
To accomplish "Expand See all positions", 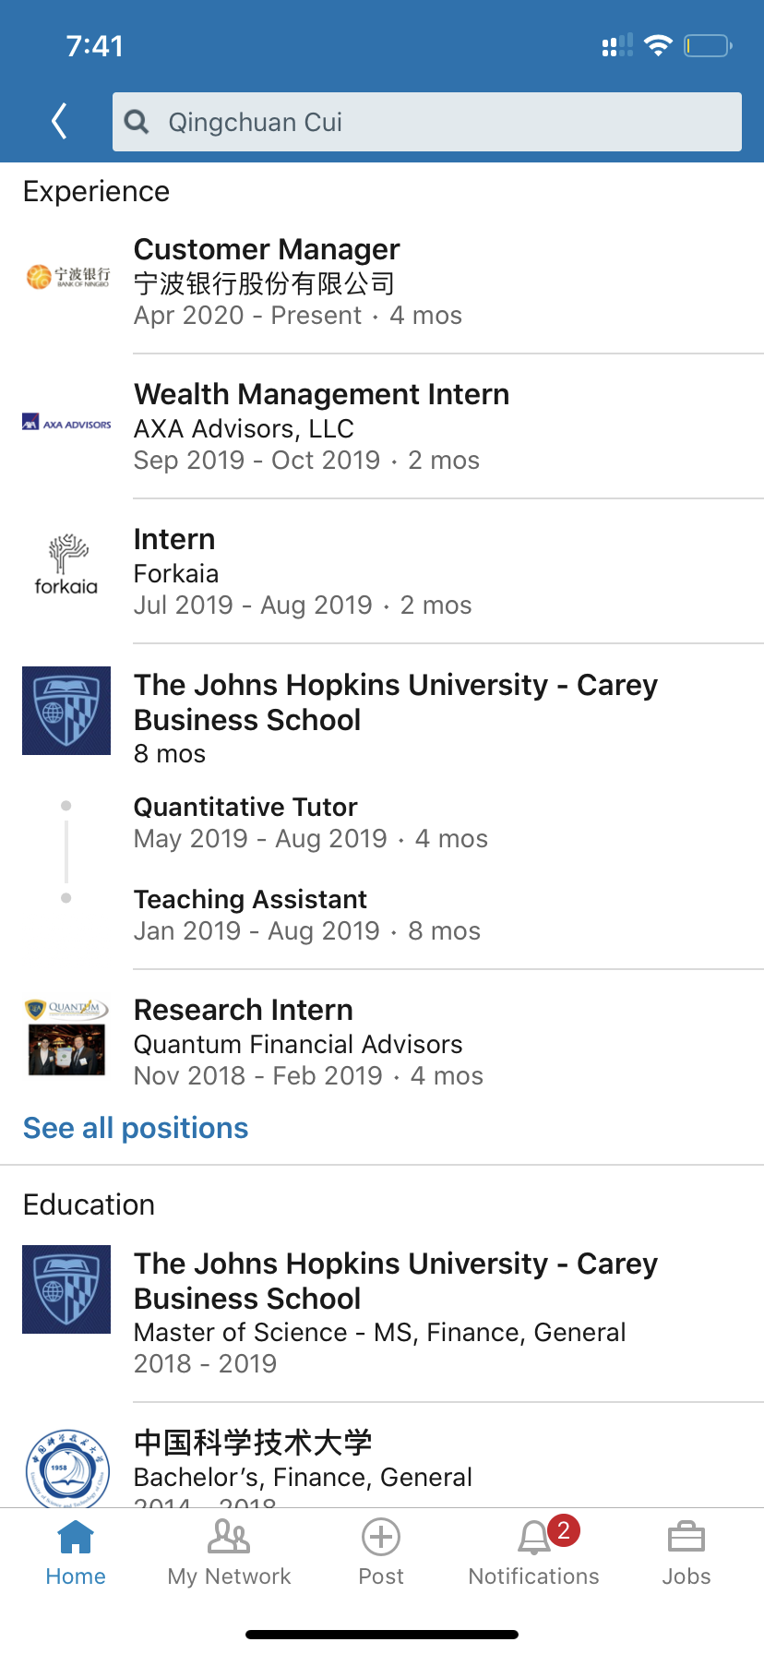I will click(x=136, y=1128).
